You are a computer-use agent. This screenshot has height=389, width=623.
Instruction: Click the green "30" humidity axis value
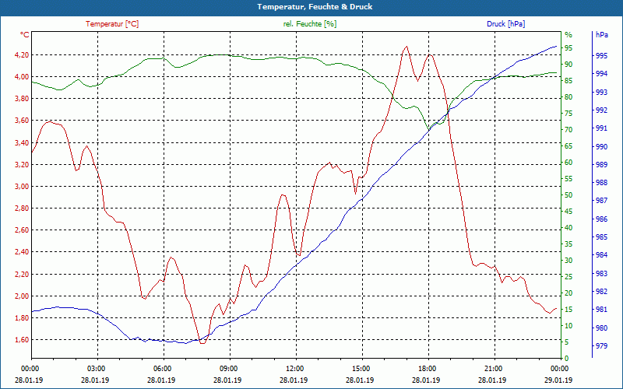(x=568, y=261)
